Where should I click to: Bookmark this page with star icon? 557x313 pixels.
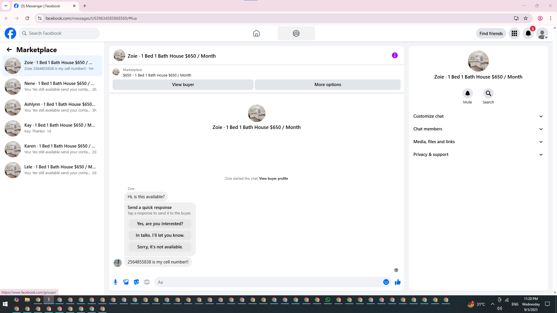click(526, 18)
